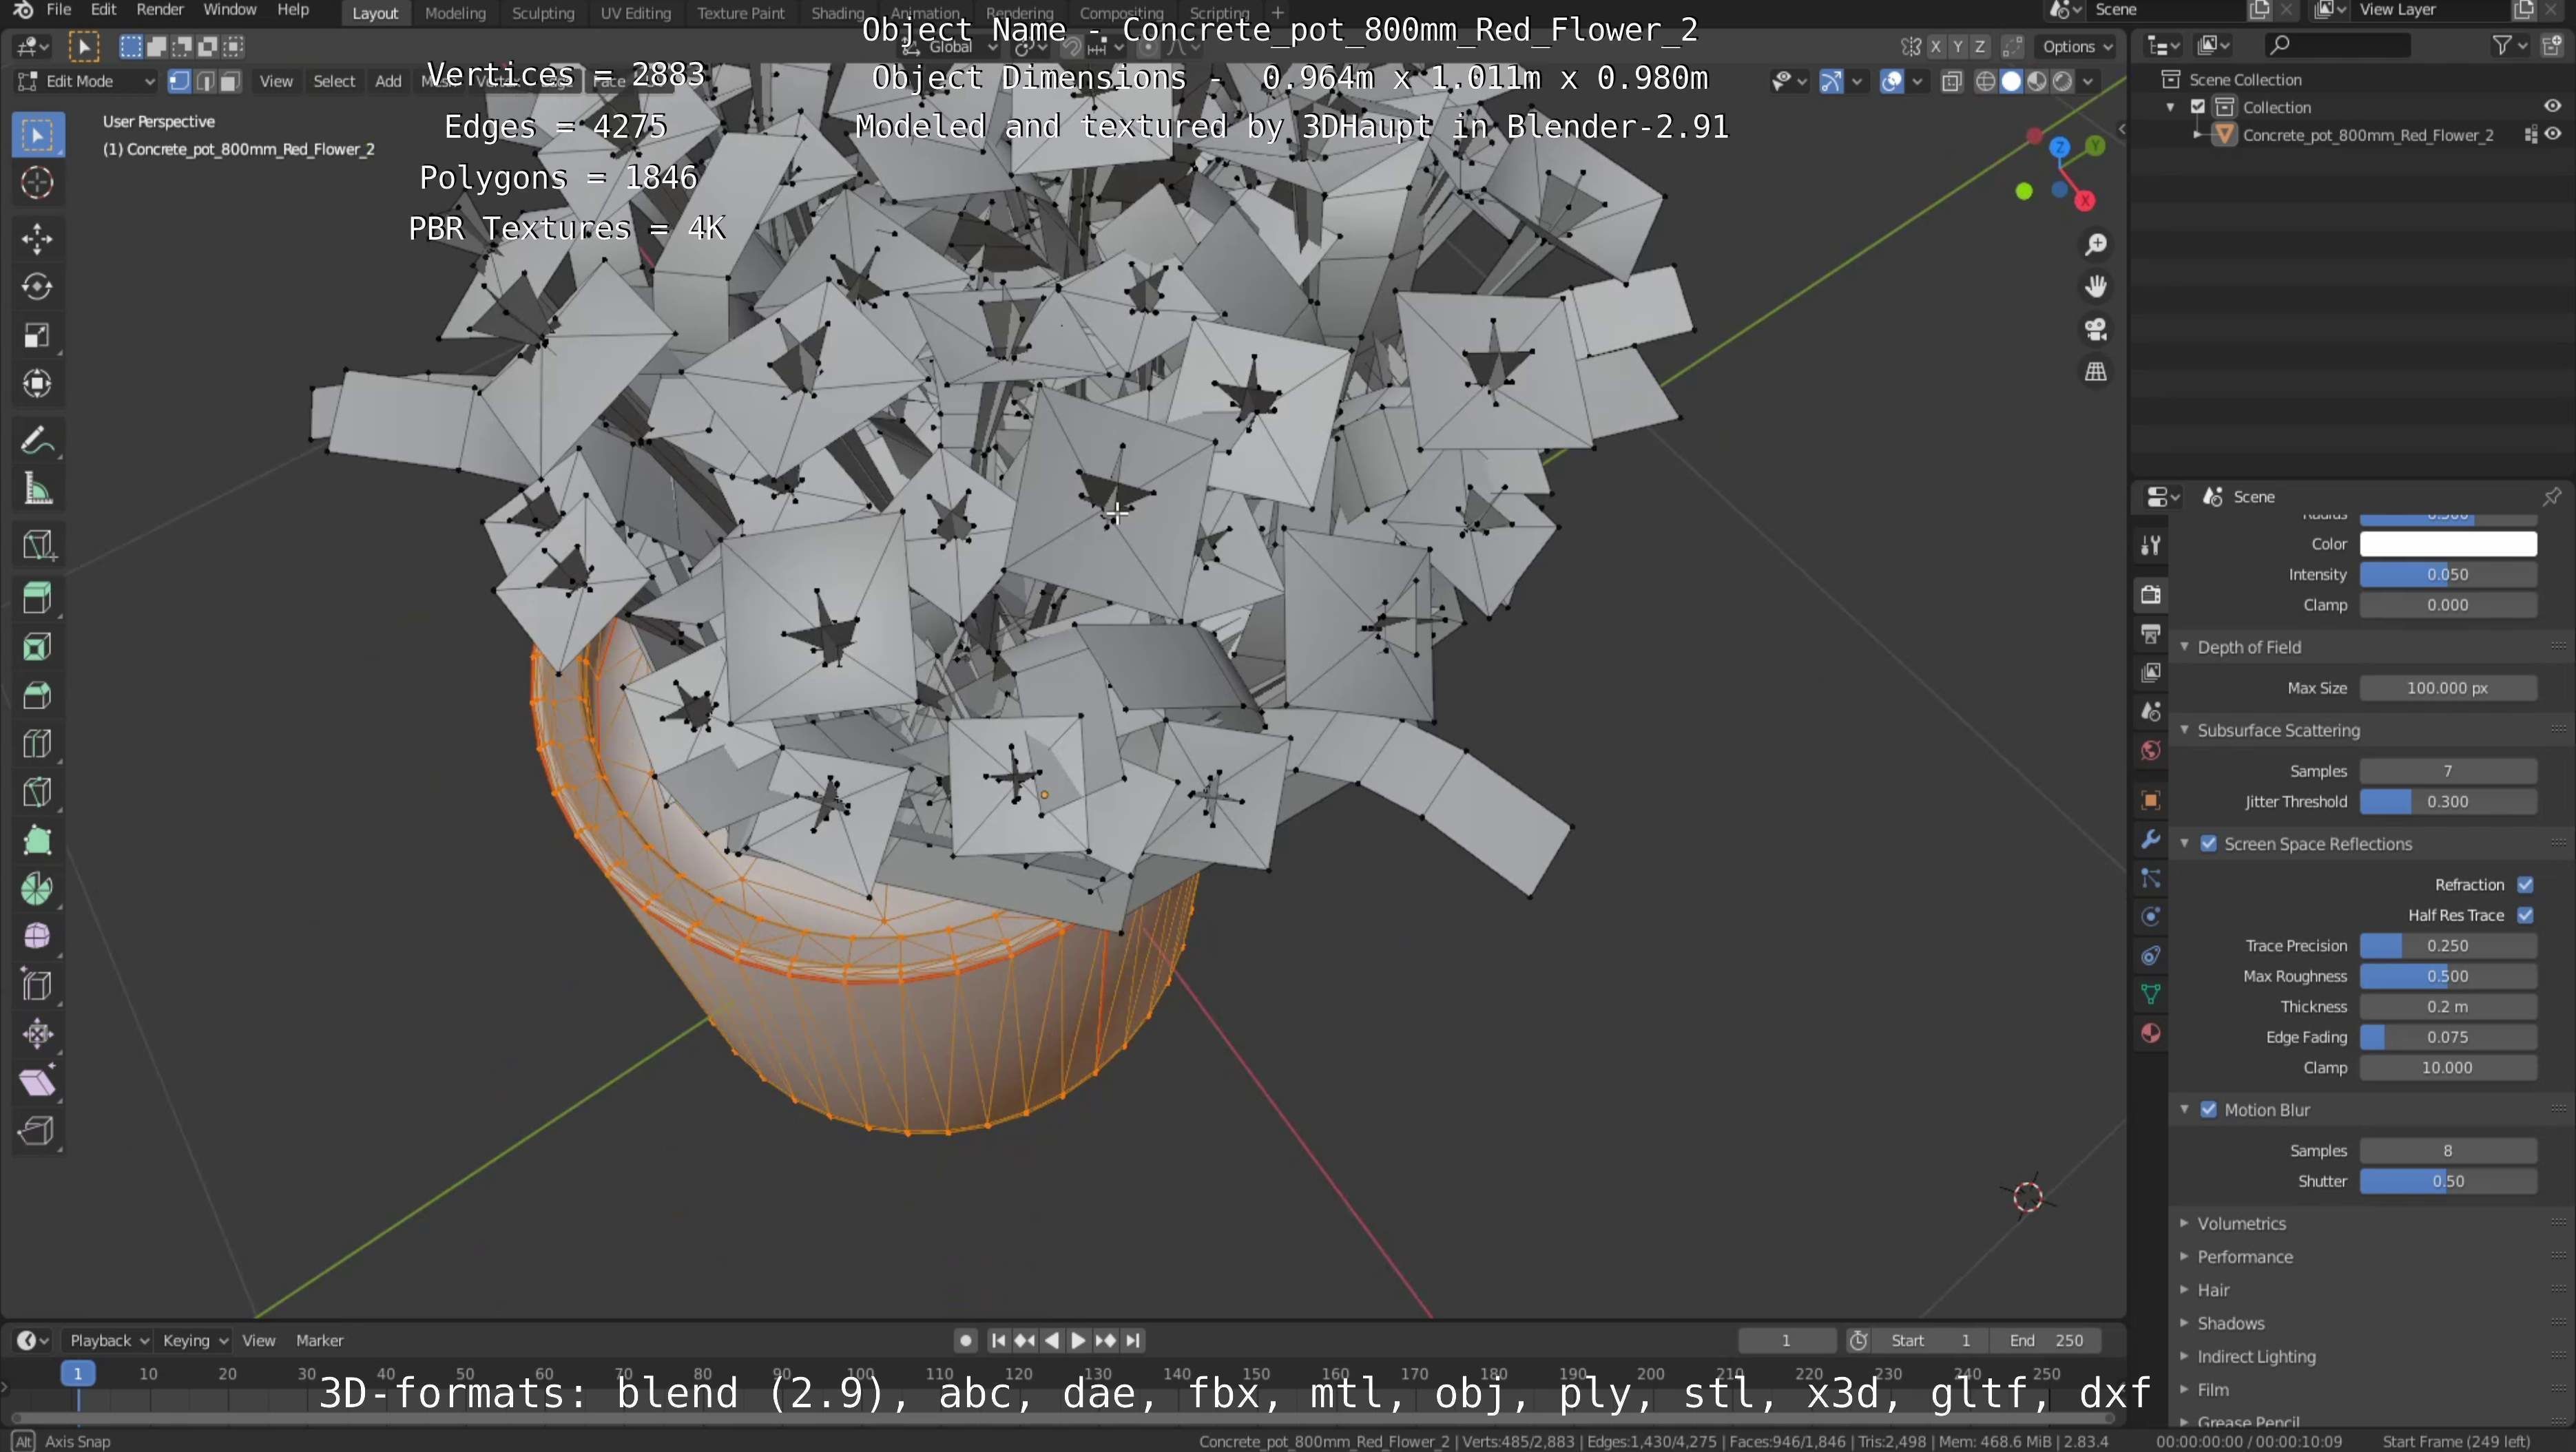
Task: Adjust the Shutter slider
Action: pyautogui.click(x=2448, y=1181)
